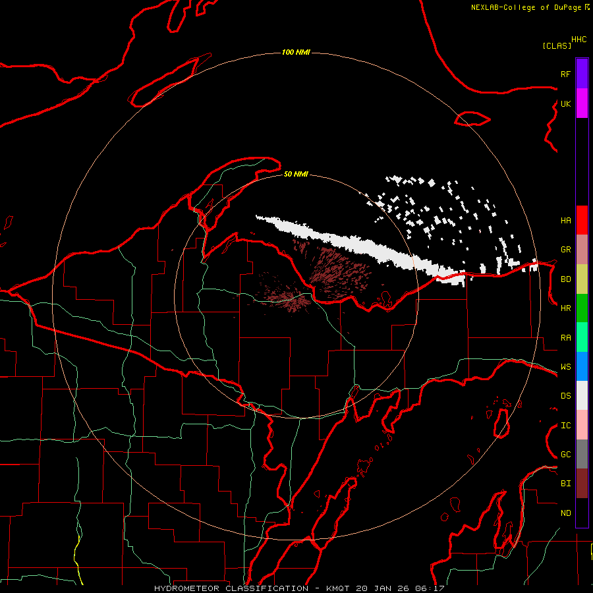Click the UK magenta color swatch
Screen dimensions: 593x593
tap(582, 103)
